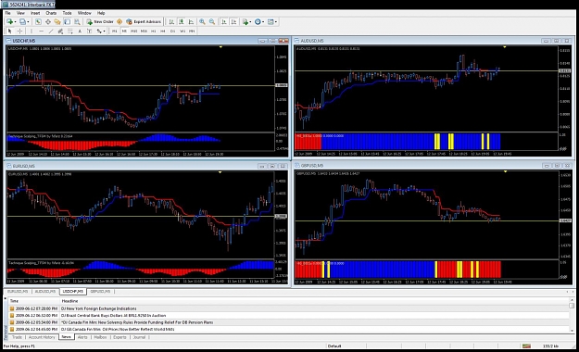Open the Help menu
The width and height of the screenshot is (579, 352).
point(101,13)
